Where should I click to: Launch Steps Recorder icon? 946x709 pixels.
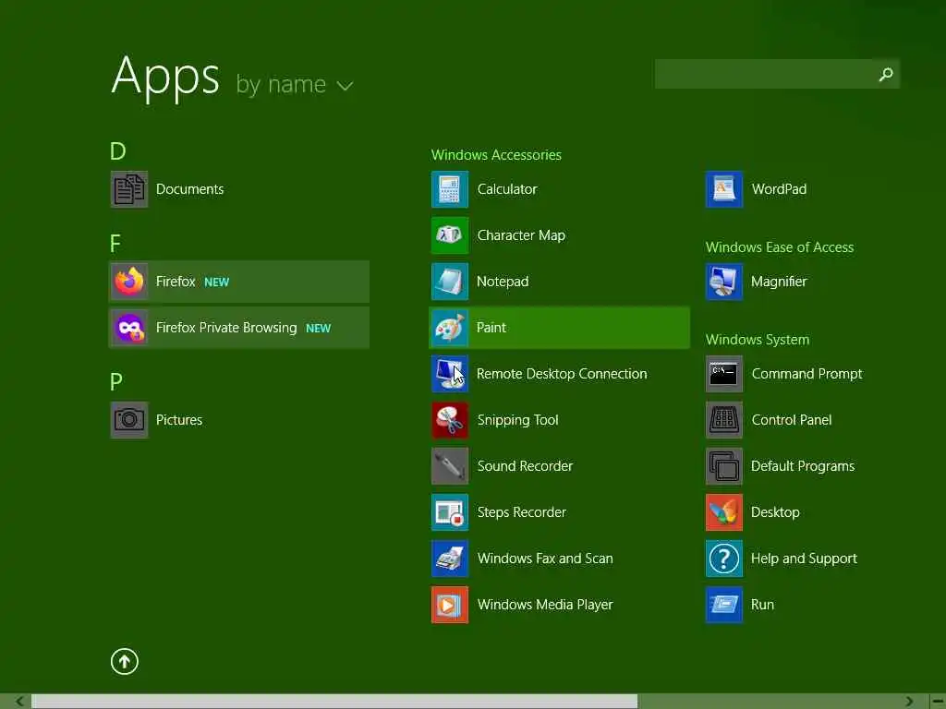click(450, 512)
